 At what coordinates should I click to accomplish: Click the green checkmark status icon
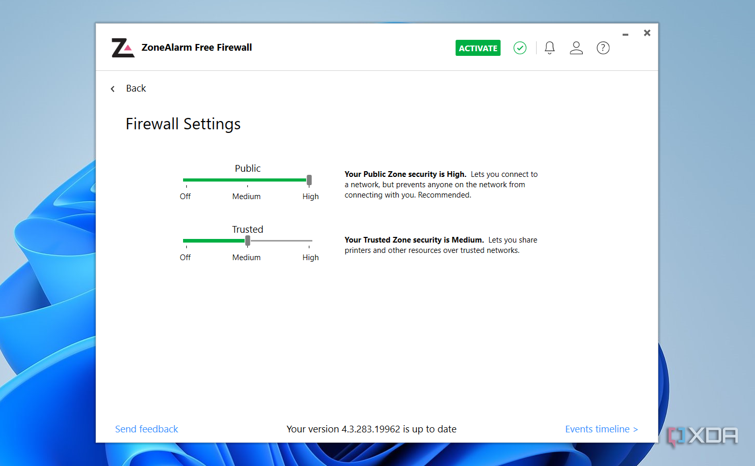point(520,48)
